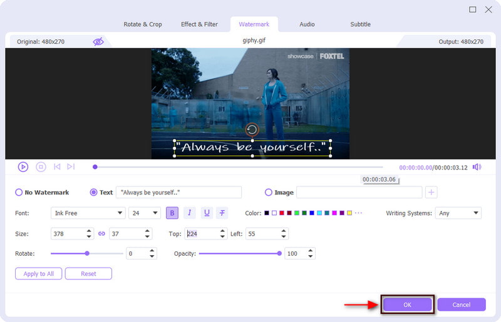Toggle Italic text formatting
The width and height of the screenshot is (501, 322).
tap(190, 213)
